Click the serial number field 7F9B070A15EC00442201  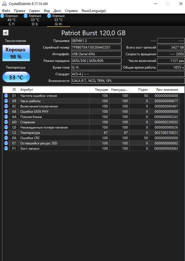96,47
